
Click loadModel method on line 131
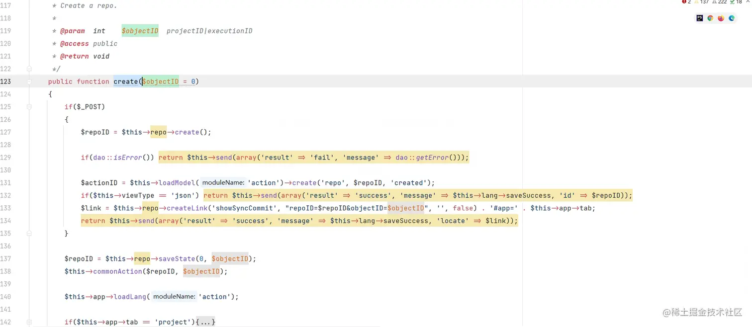(177, 183)
